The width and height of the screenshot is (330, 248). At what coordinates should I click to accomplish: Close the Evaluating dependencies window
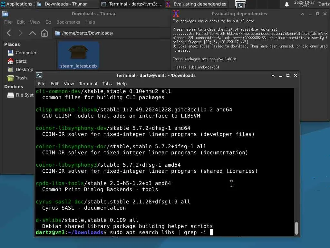pos(325,14)
